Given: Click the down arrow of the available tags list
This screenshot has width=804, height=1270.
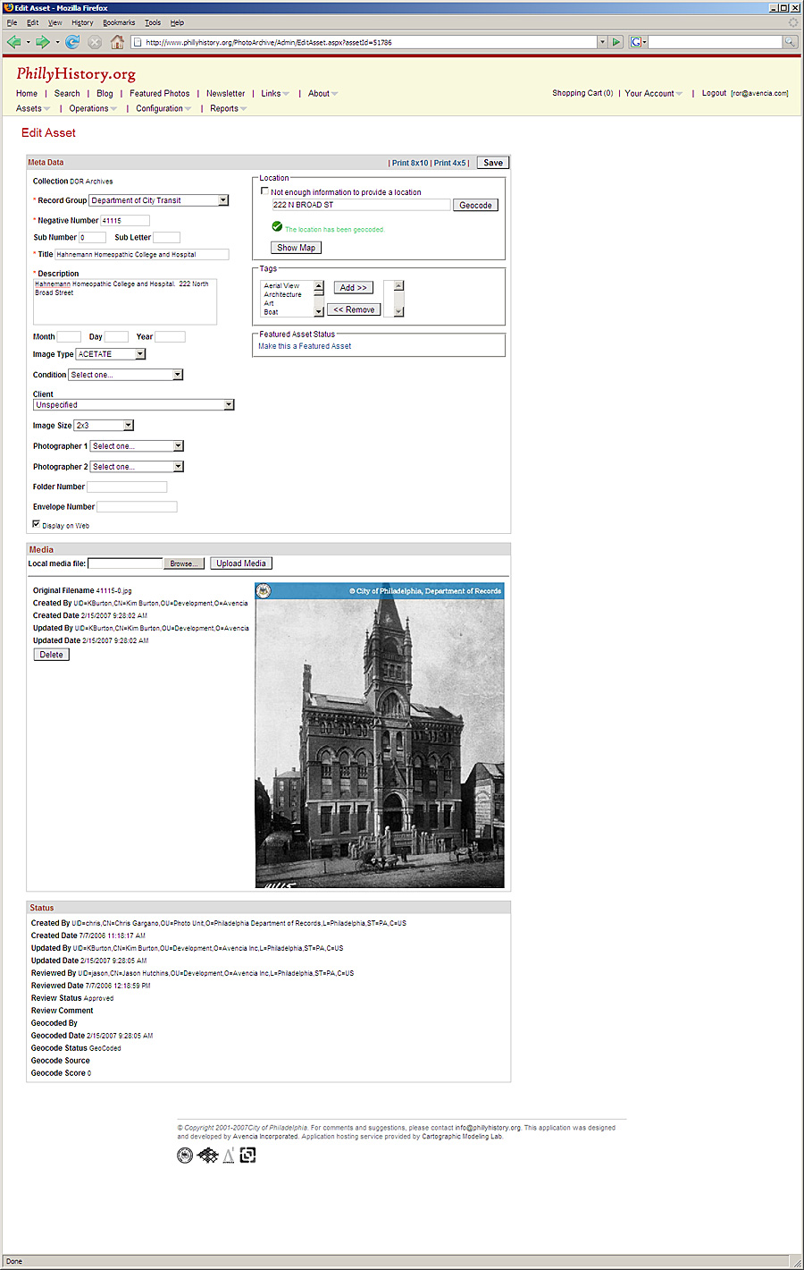Looking at the screenshot, I should click(x=319, y=311).
